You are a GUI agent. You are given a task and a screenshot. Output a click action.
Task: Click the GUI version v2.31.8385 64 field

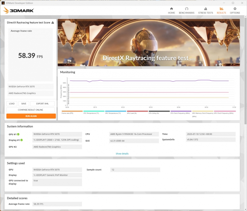[134, 141]
